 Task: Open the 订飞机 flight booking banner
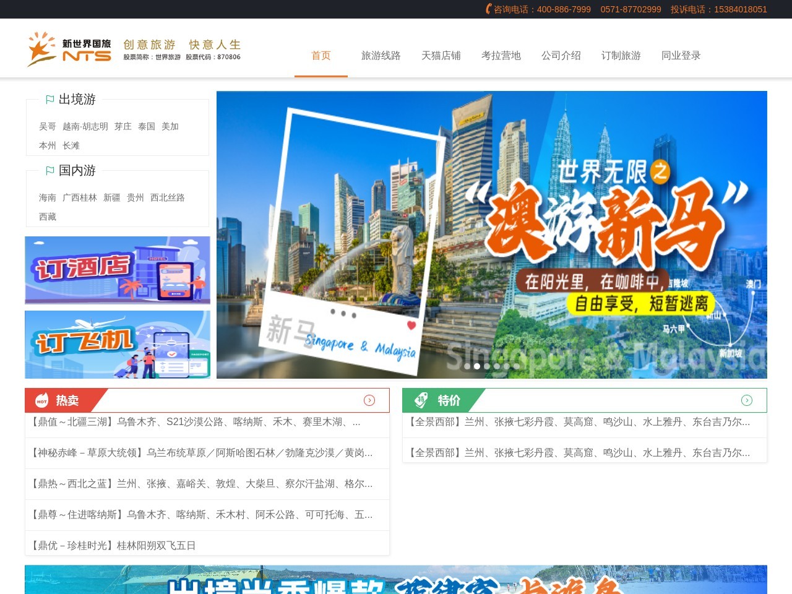(x=118, y=345)
